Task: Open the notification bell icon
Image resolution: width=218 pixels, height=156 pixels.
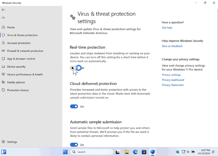Action: [x=213, y=152]
